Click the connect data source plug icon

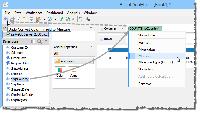coord(39,19)
